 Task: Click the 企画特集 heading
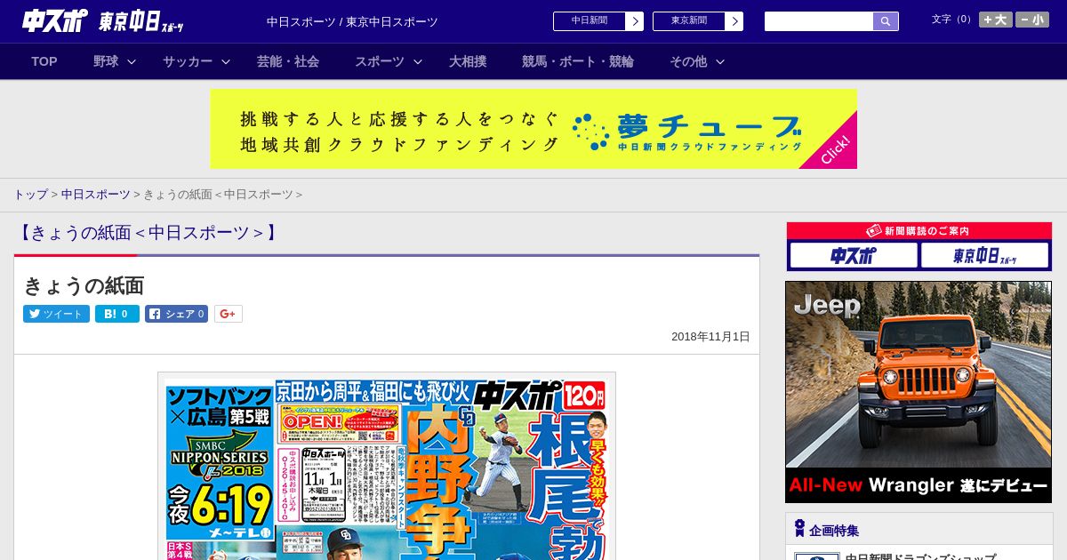click(x=834, y=531)
